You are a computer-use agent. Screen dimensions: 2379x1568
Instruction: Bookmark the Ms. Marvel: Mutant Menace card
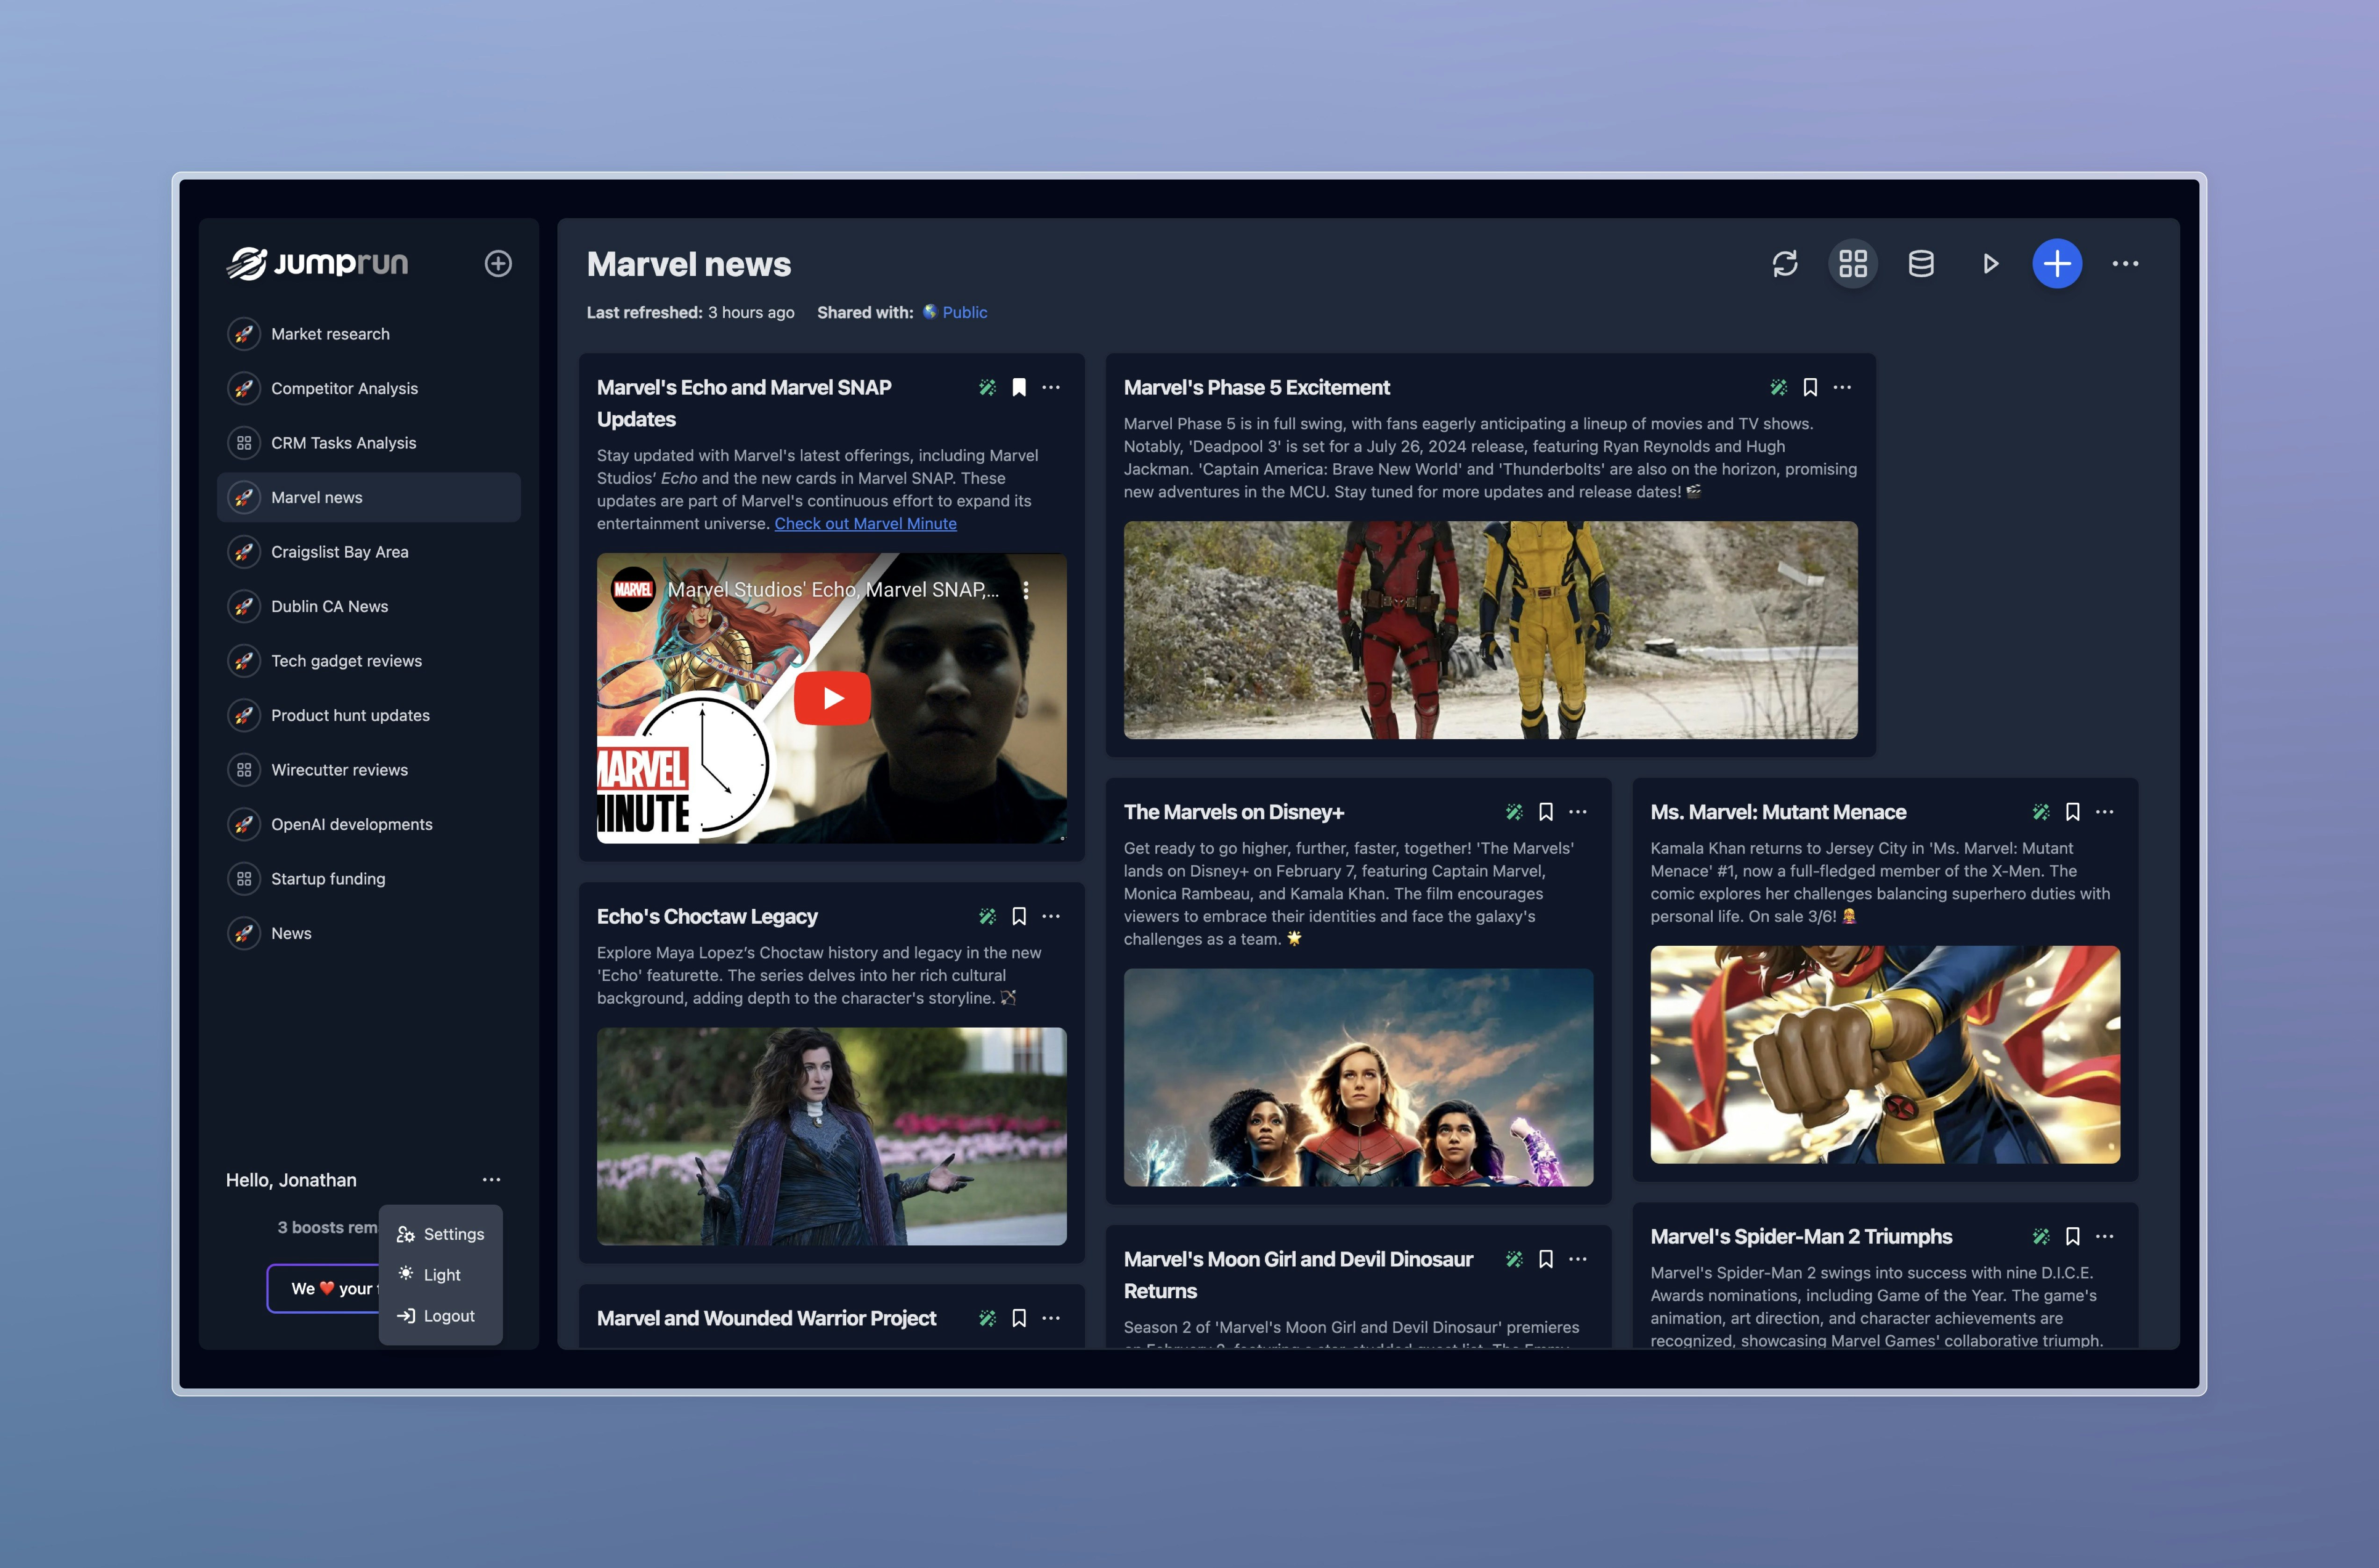[2073, 812]
